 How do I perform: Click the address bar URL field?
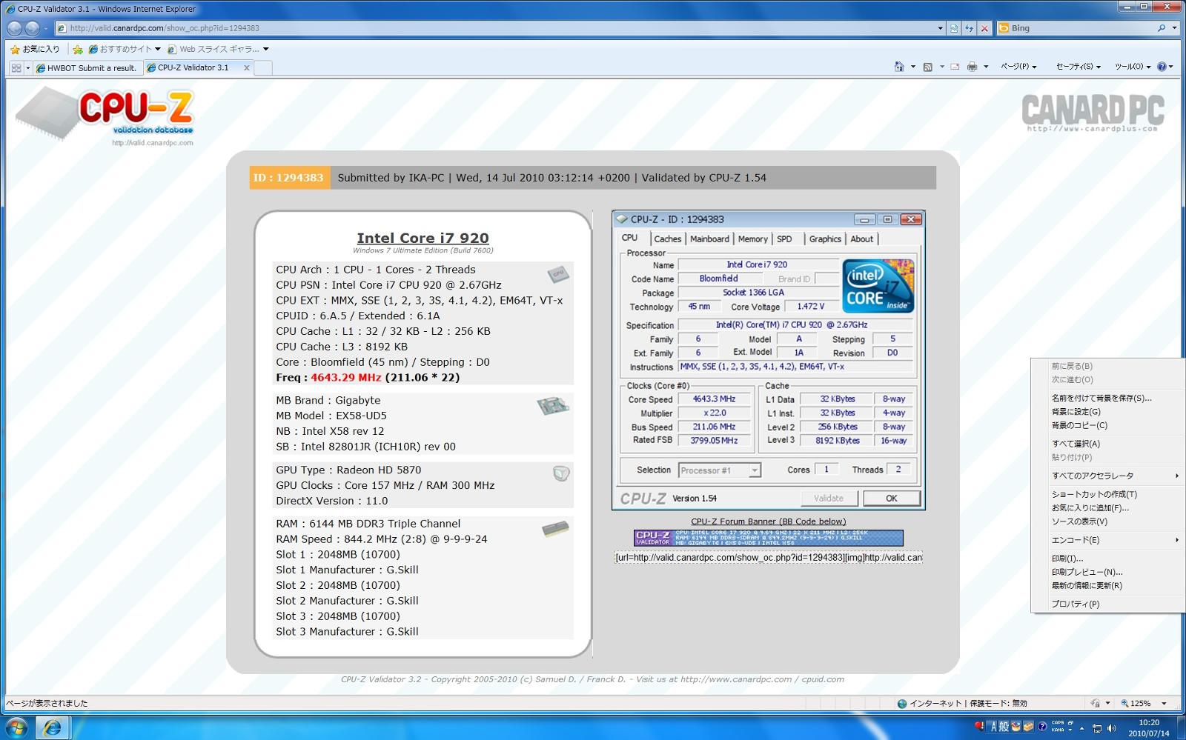495,28
